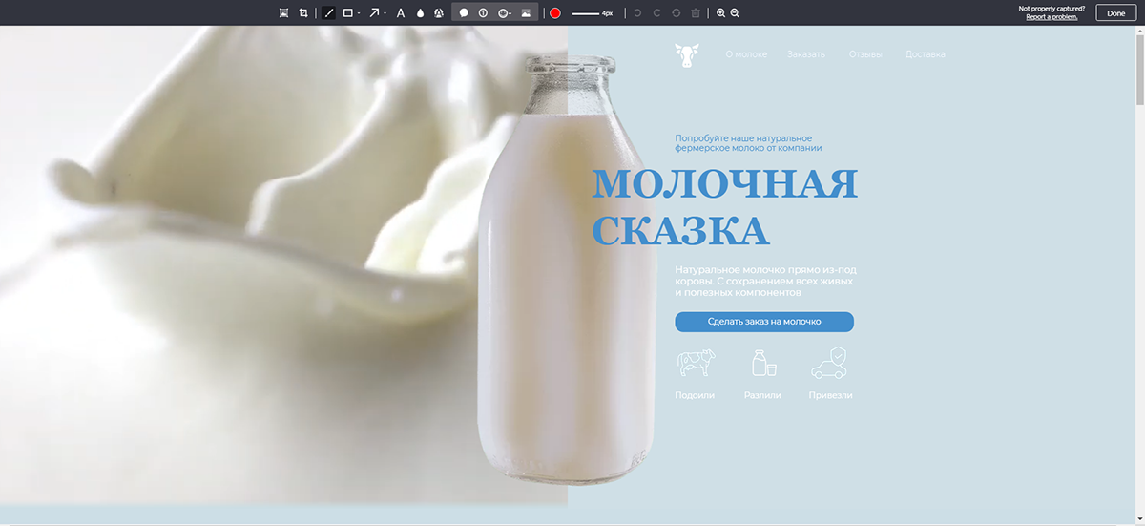Click the 'Подоили' label
Image resolution: width=1145 pixels, height=526 pixels.
(695, 395)
